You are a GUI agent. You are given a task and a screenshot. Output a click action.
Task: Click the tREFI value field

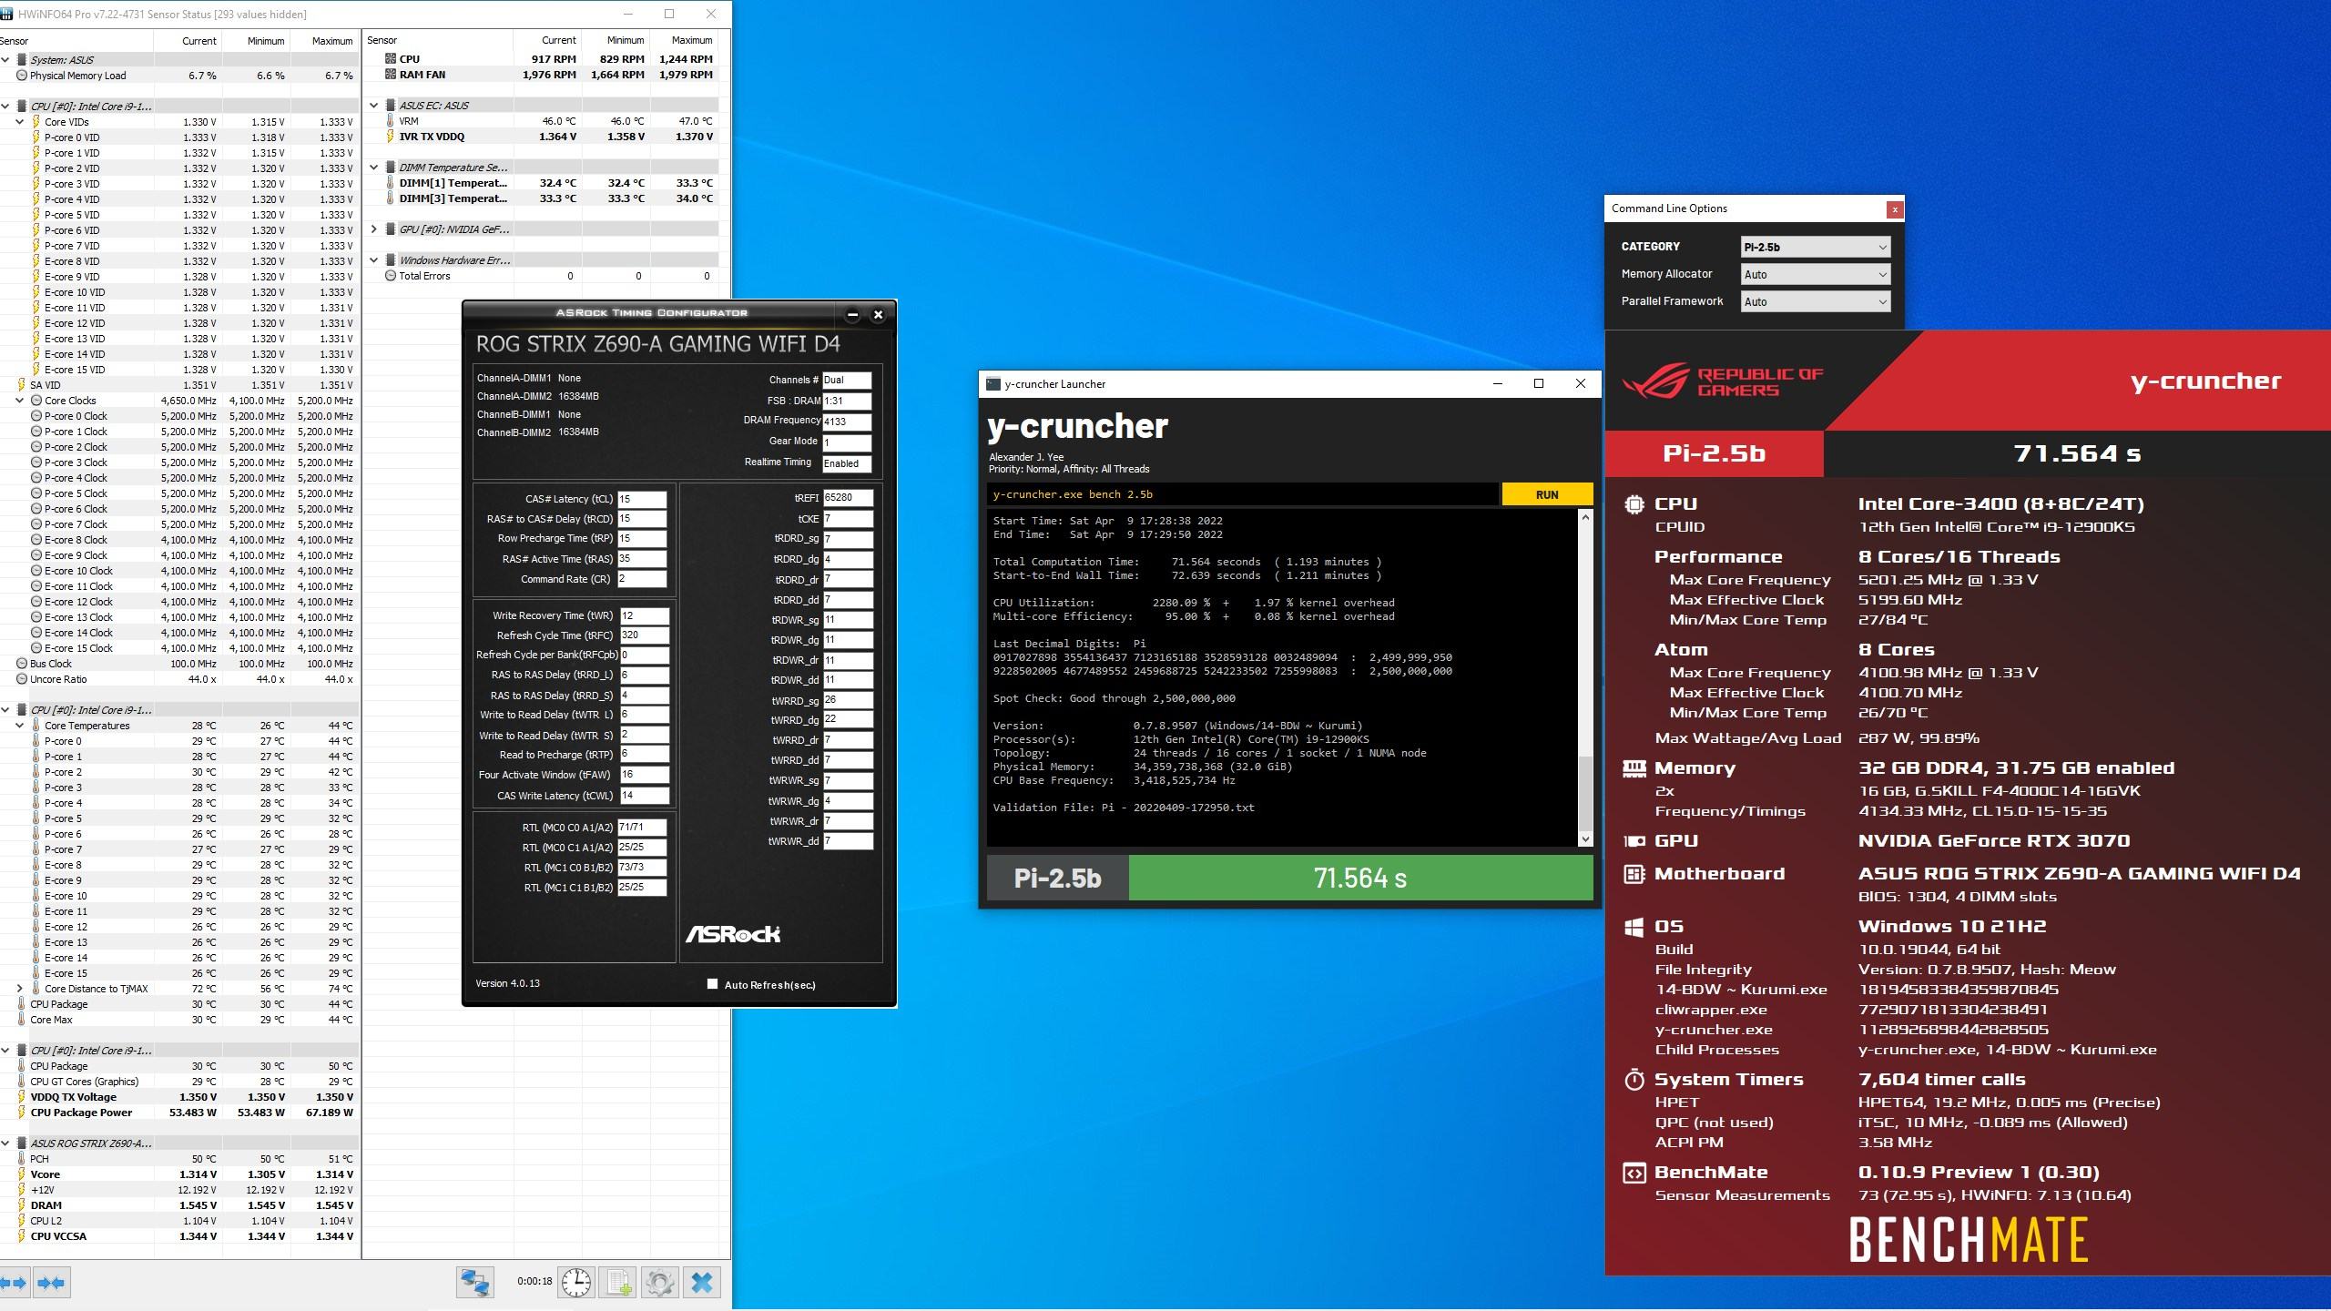pos(848,498)
